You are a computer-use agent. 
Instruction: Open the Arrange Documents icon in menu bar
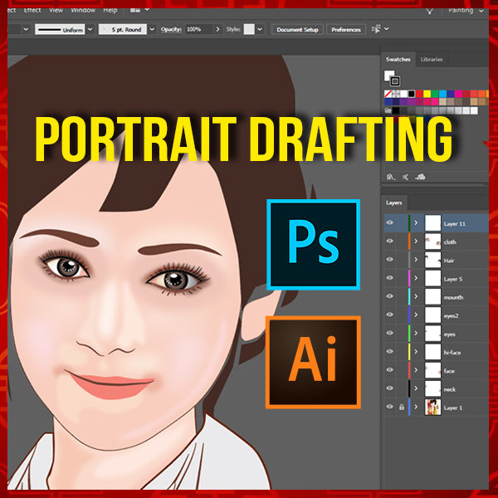click(x=135, y=10)
